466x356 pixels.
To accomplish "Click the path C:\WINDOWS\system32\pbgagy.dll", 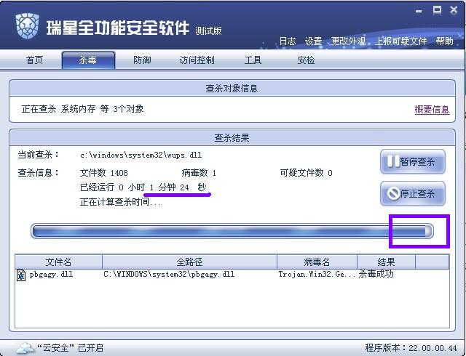I will (x=169, y=275).
